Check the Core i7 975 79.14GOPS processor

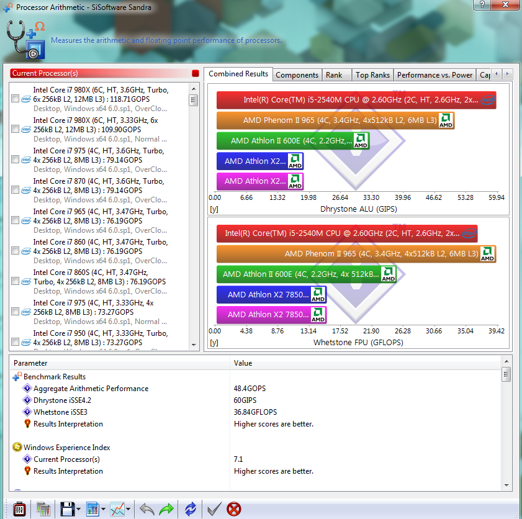click(15, 160)
